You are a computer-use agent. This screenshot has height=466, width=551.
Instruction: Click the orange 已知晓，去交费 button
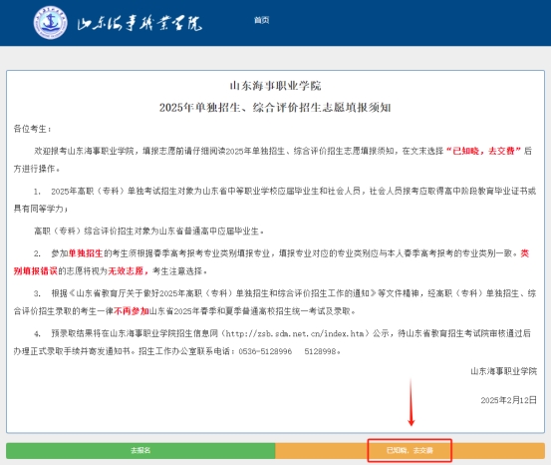pyautogui.click(x=410, y=450)
